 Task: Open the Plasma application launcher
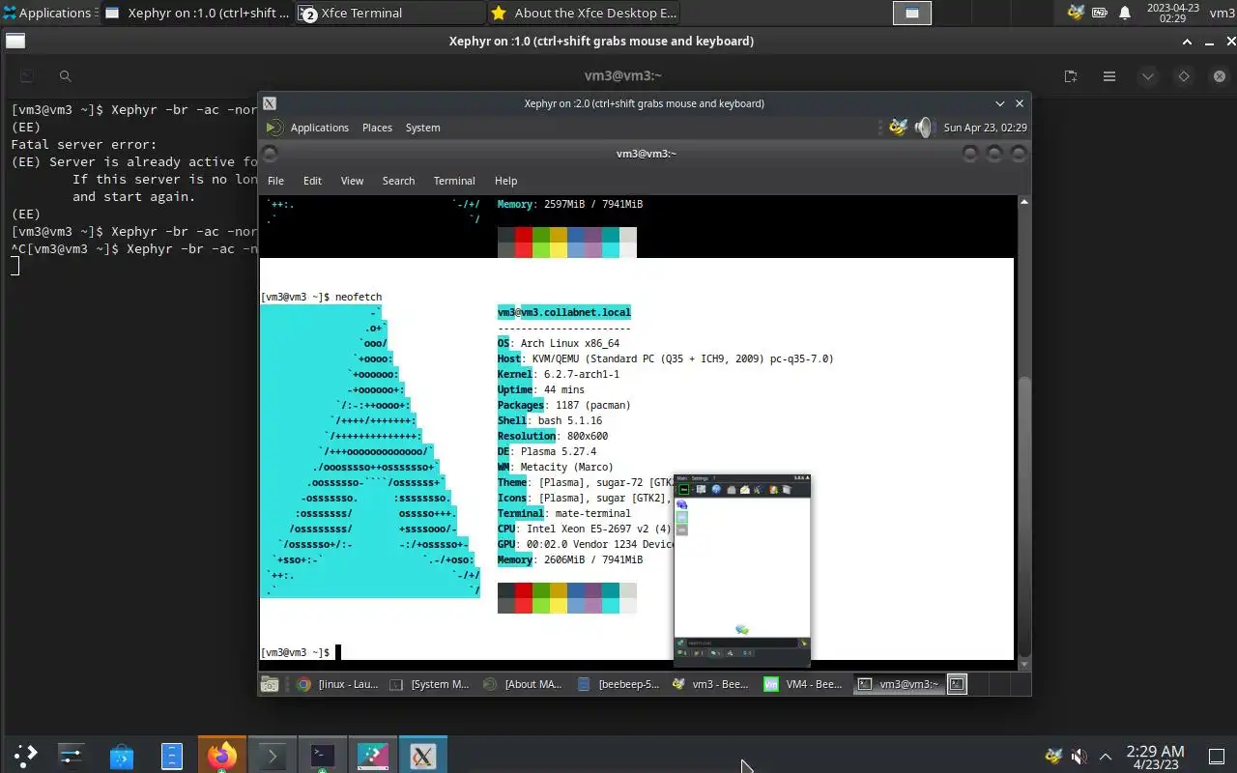pyautogui.click(x=25, y=755)
